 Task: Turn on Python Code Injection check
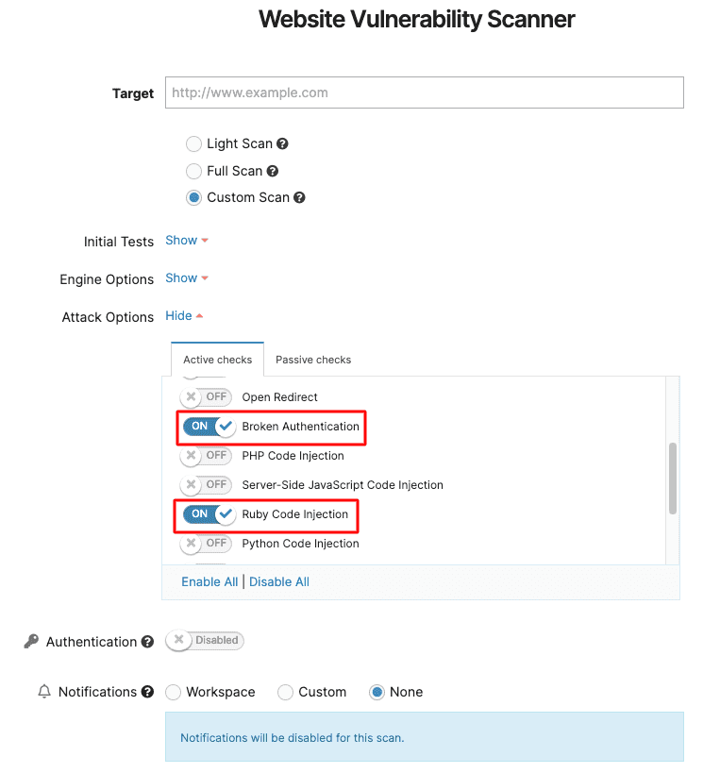point(206,544)
